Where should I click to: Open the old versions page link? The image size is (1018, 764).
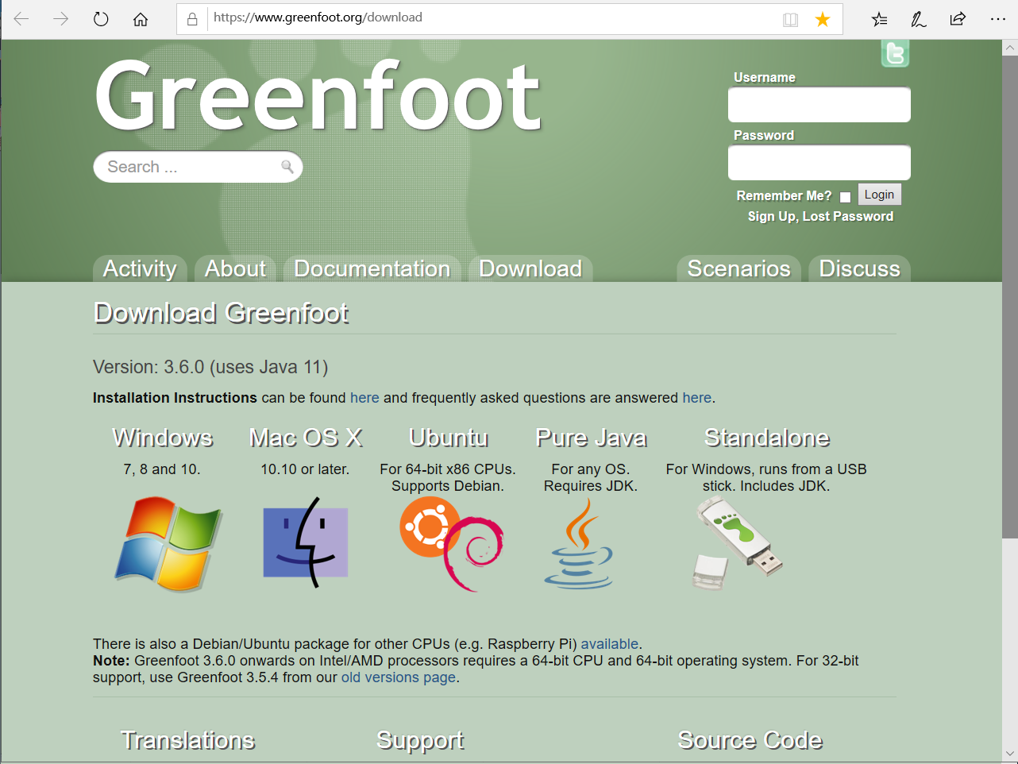(398, 677)
